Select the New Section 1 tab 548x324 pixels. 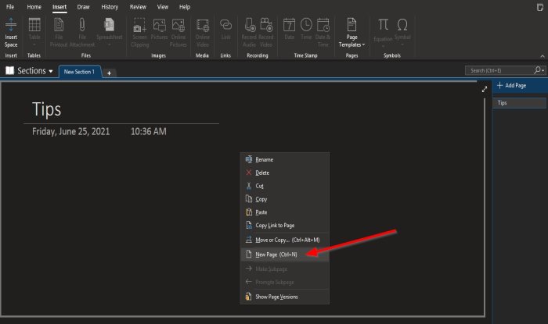[x=80, y=72]
